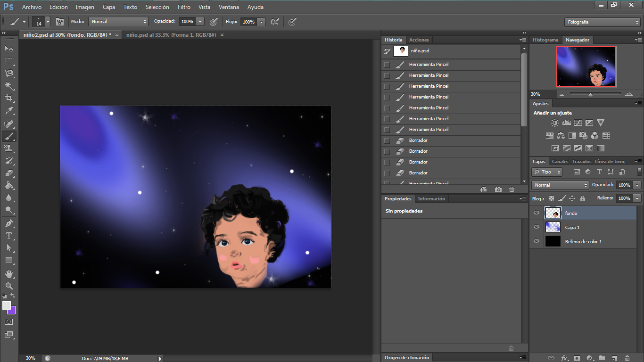Select the Eraser tool in toolbox
Image resolution: width=644 pixels, height=362 pixels.
[x=9, y=173]
